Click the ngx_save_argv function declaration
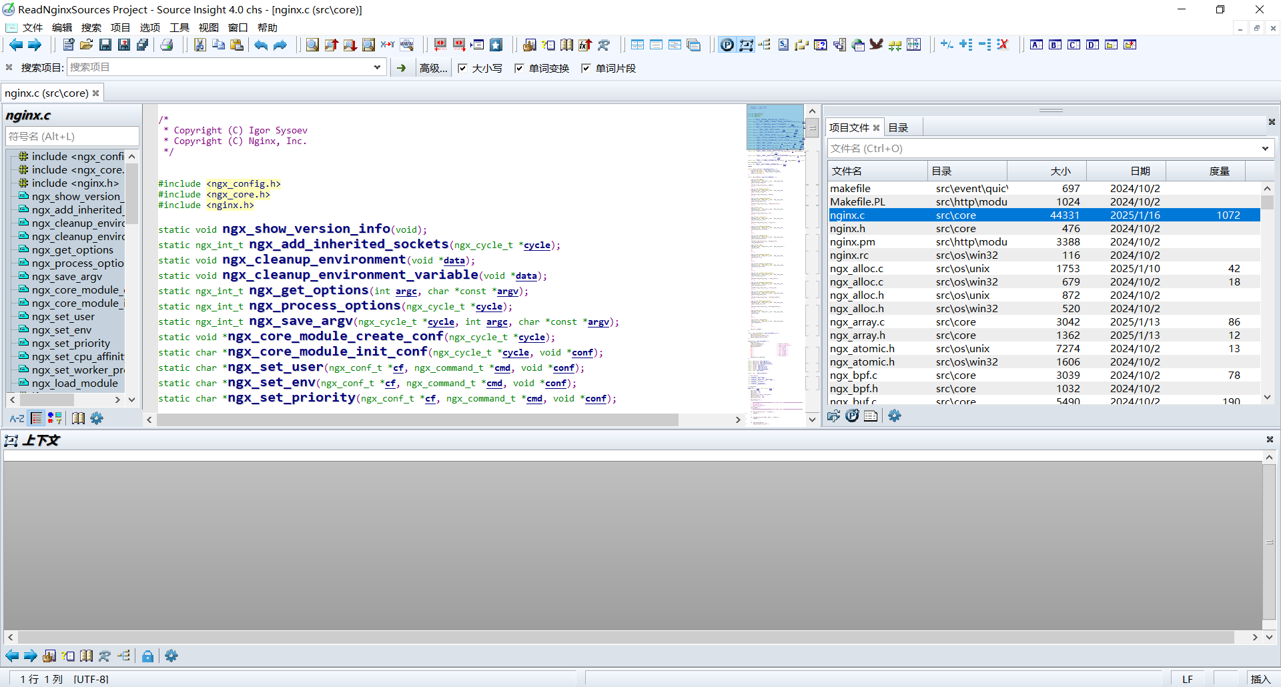 coord(301,321)
